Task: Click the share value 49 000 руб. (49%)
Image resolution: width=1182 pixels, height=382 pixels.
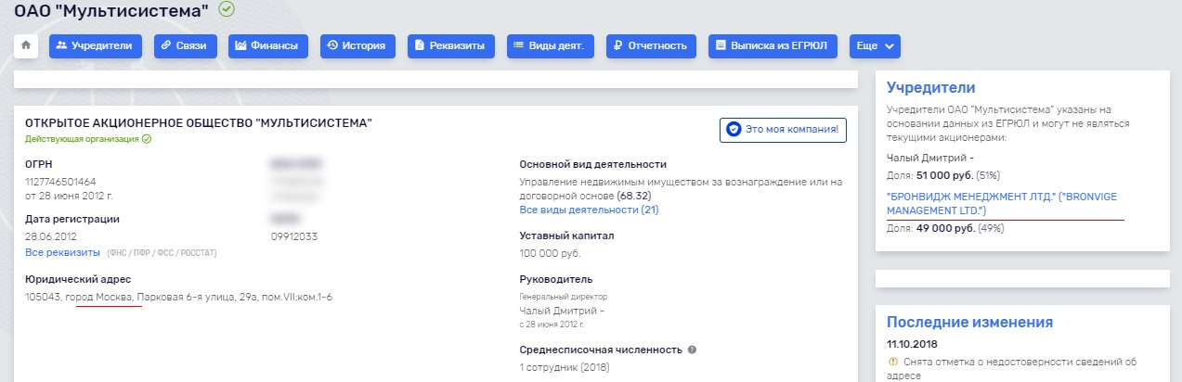Action: coord(961,228)
